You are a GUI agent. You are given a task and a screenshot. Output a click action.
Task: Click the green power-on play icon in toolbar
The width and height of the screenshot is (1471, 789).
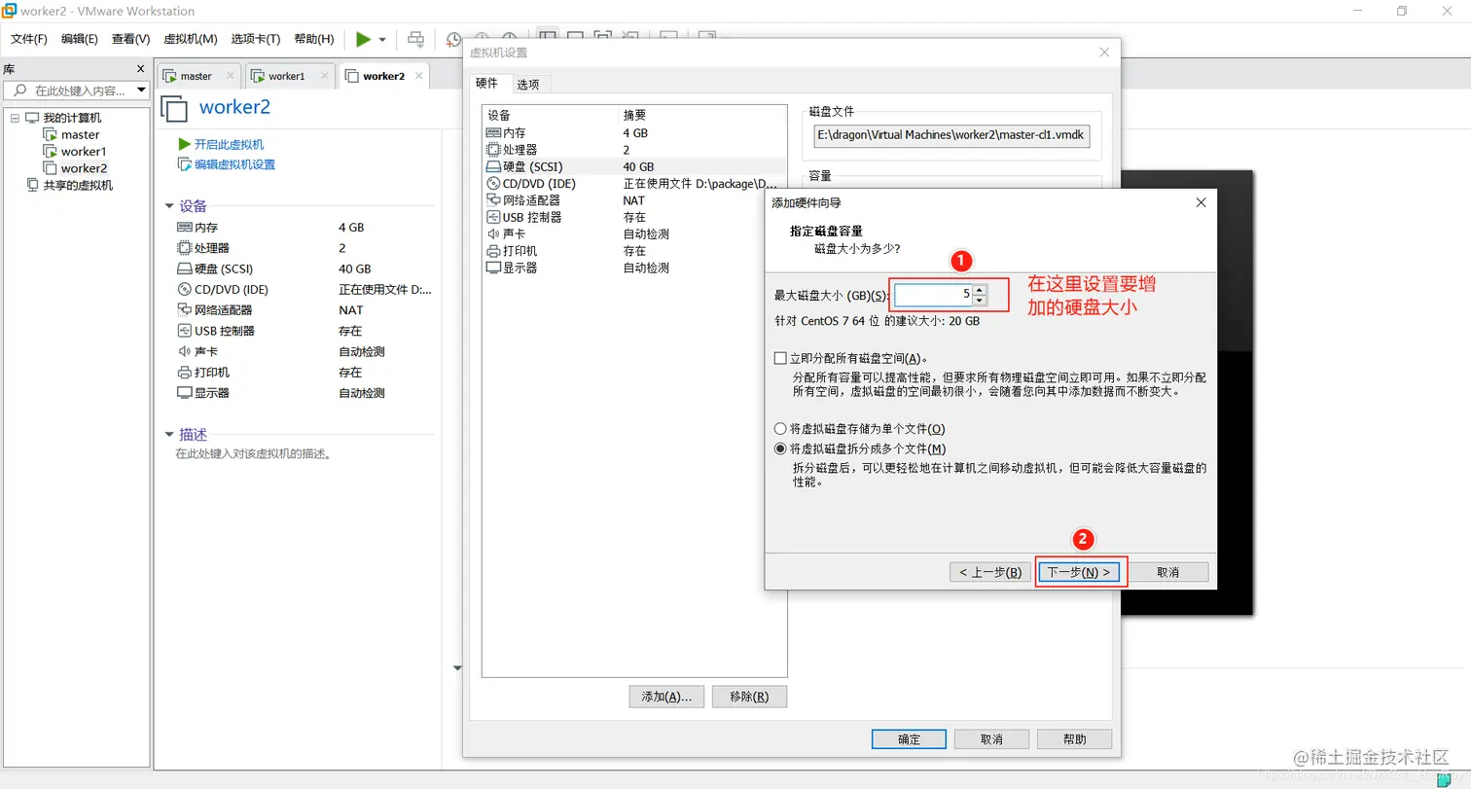tap(364, 39)
